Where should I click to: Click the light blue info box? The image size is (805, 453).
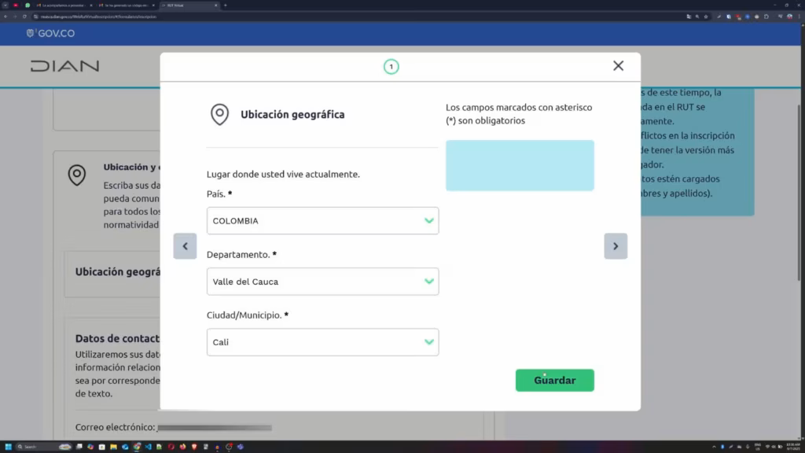click(520, 165)
